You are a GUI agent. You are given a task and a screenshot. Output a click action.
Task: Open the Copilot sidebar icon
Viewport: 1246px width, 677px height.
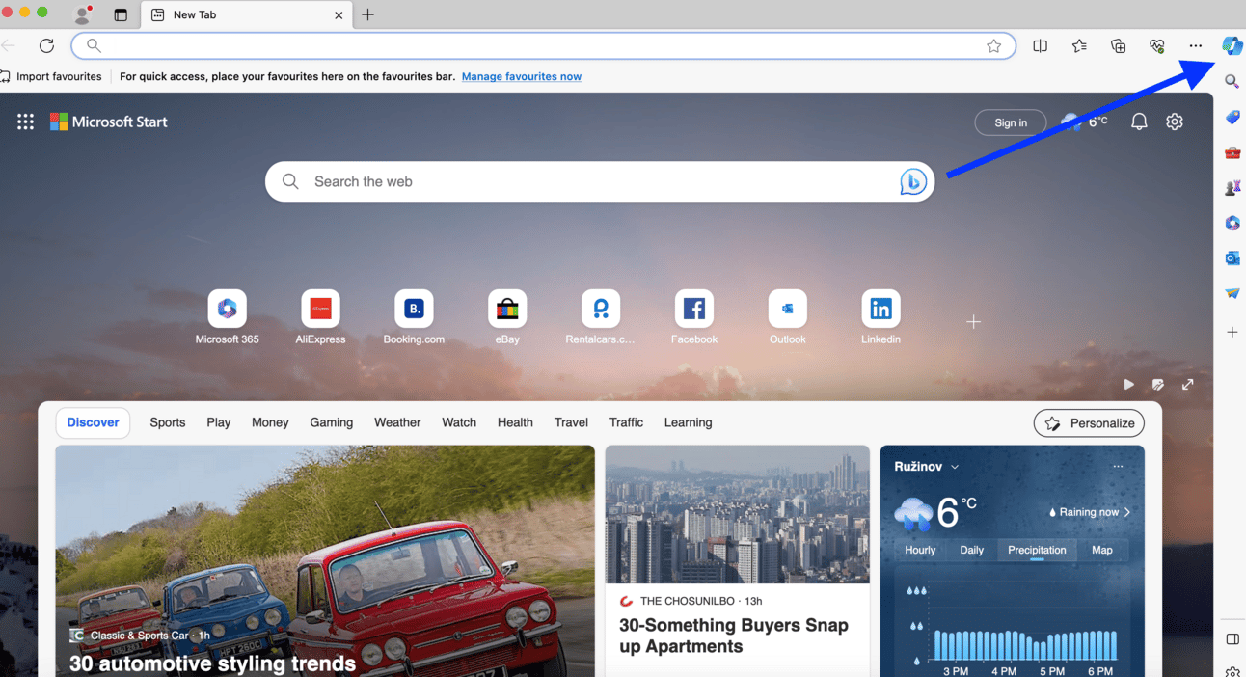(1232, 45)
